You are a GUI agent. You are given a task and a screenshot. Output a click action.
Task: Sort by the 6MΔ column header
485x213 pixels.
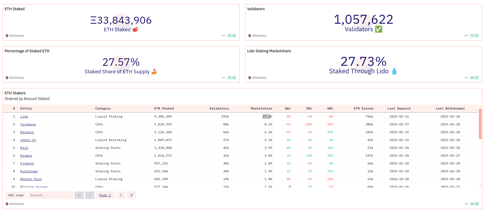(330, 108)
